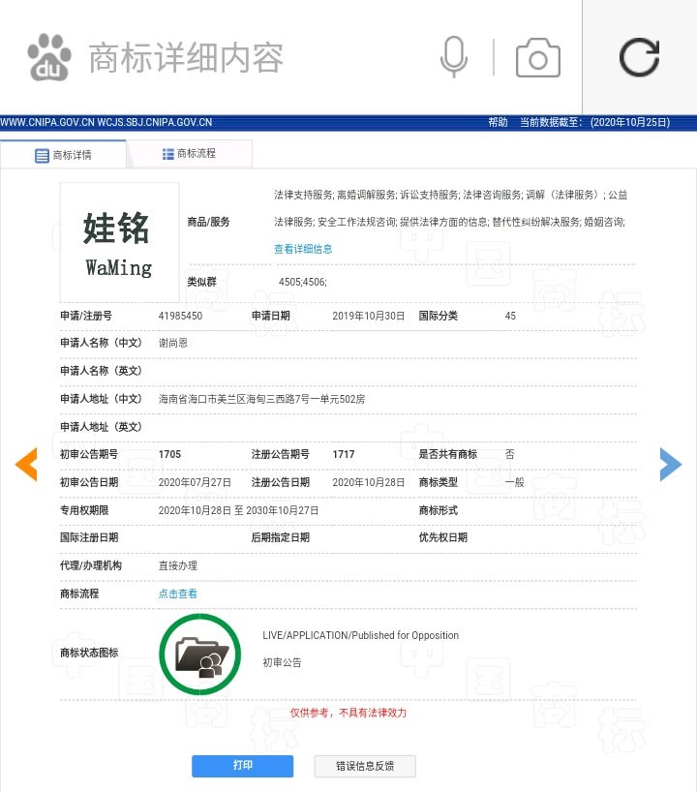Select registration announcement number 1717
Image resolution: width=697 pixels, height=792 pixels.
click(344, 454)
